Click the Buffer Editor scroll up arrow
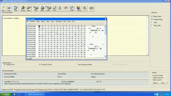The height and width of the screenshot is (96, 171). [x=106, y=27]
